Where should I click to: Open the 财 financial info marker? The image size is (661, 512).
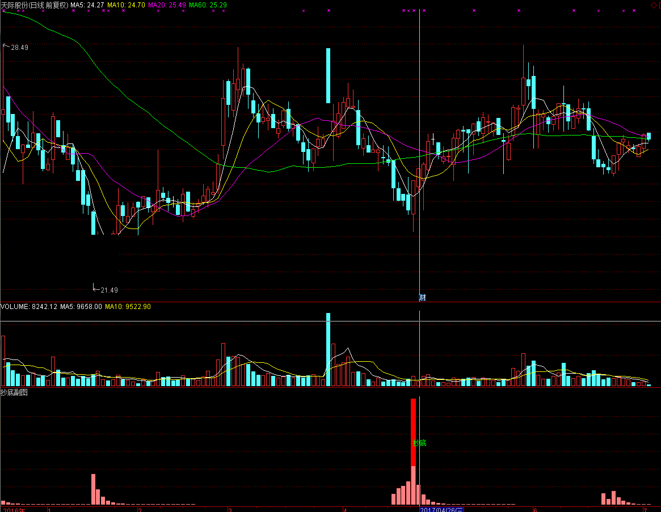(422, 298)
